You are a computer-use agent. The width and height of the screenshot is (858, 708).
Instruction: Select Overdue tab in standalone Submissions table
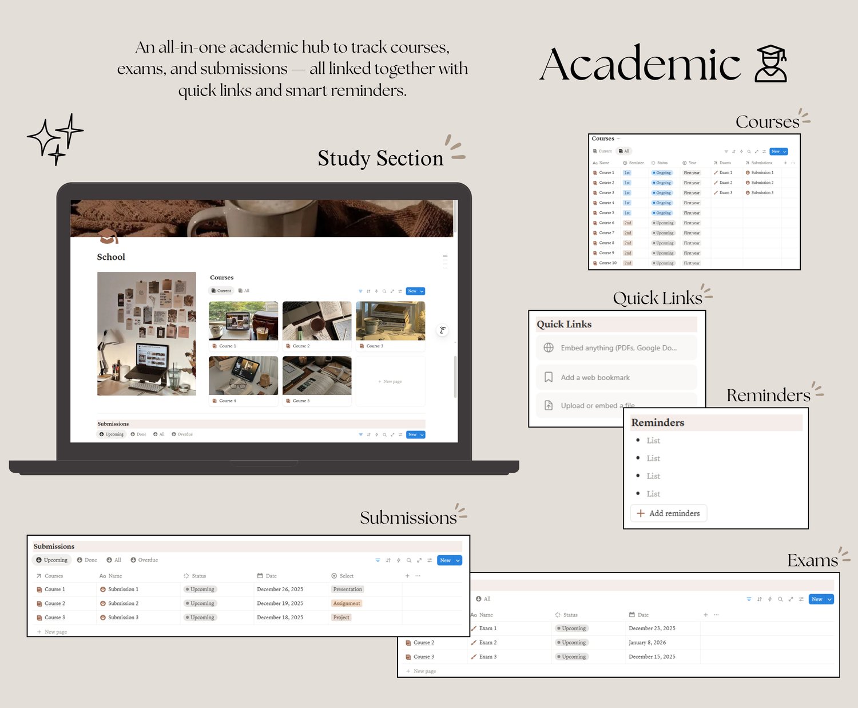[144, 560]
